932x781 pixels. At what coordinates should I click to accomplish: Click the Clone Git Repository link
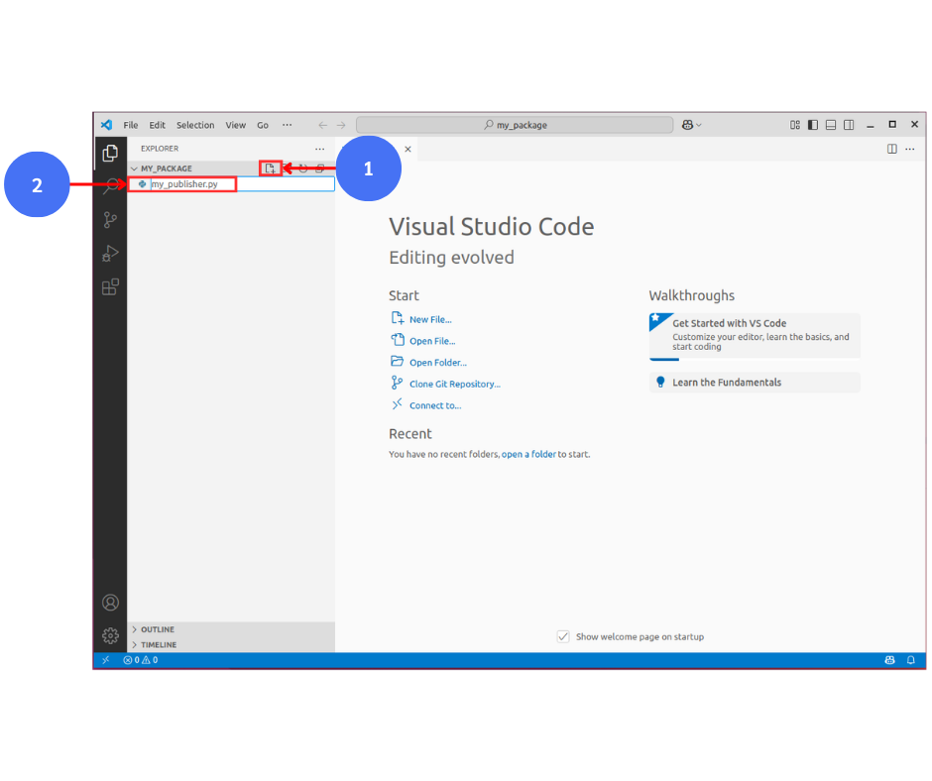[454, 384]
